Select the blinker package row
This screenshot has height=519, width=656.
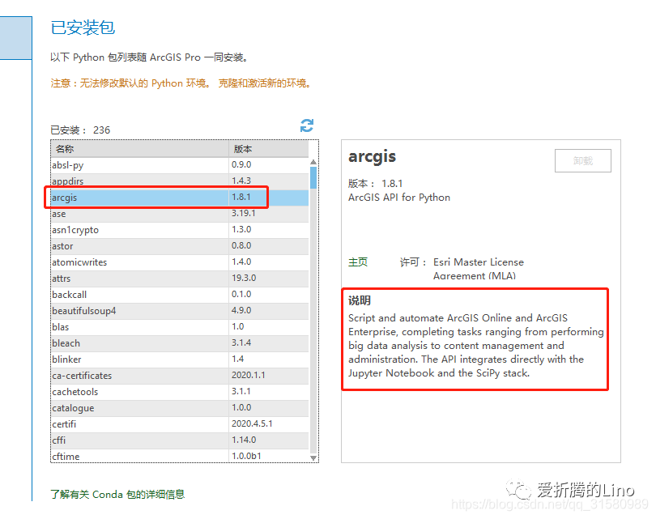coord(180,359)
